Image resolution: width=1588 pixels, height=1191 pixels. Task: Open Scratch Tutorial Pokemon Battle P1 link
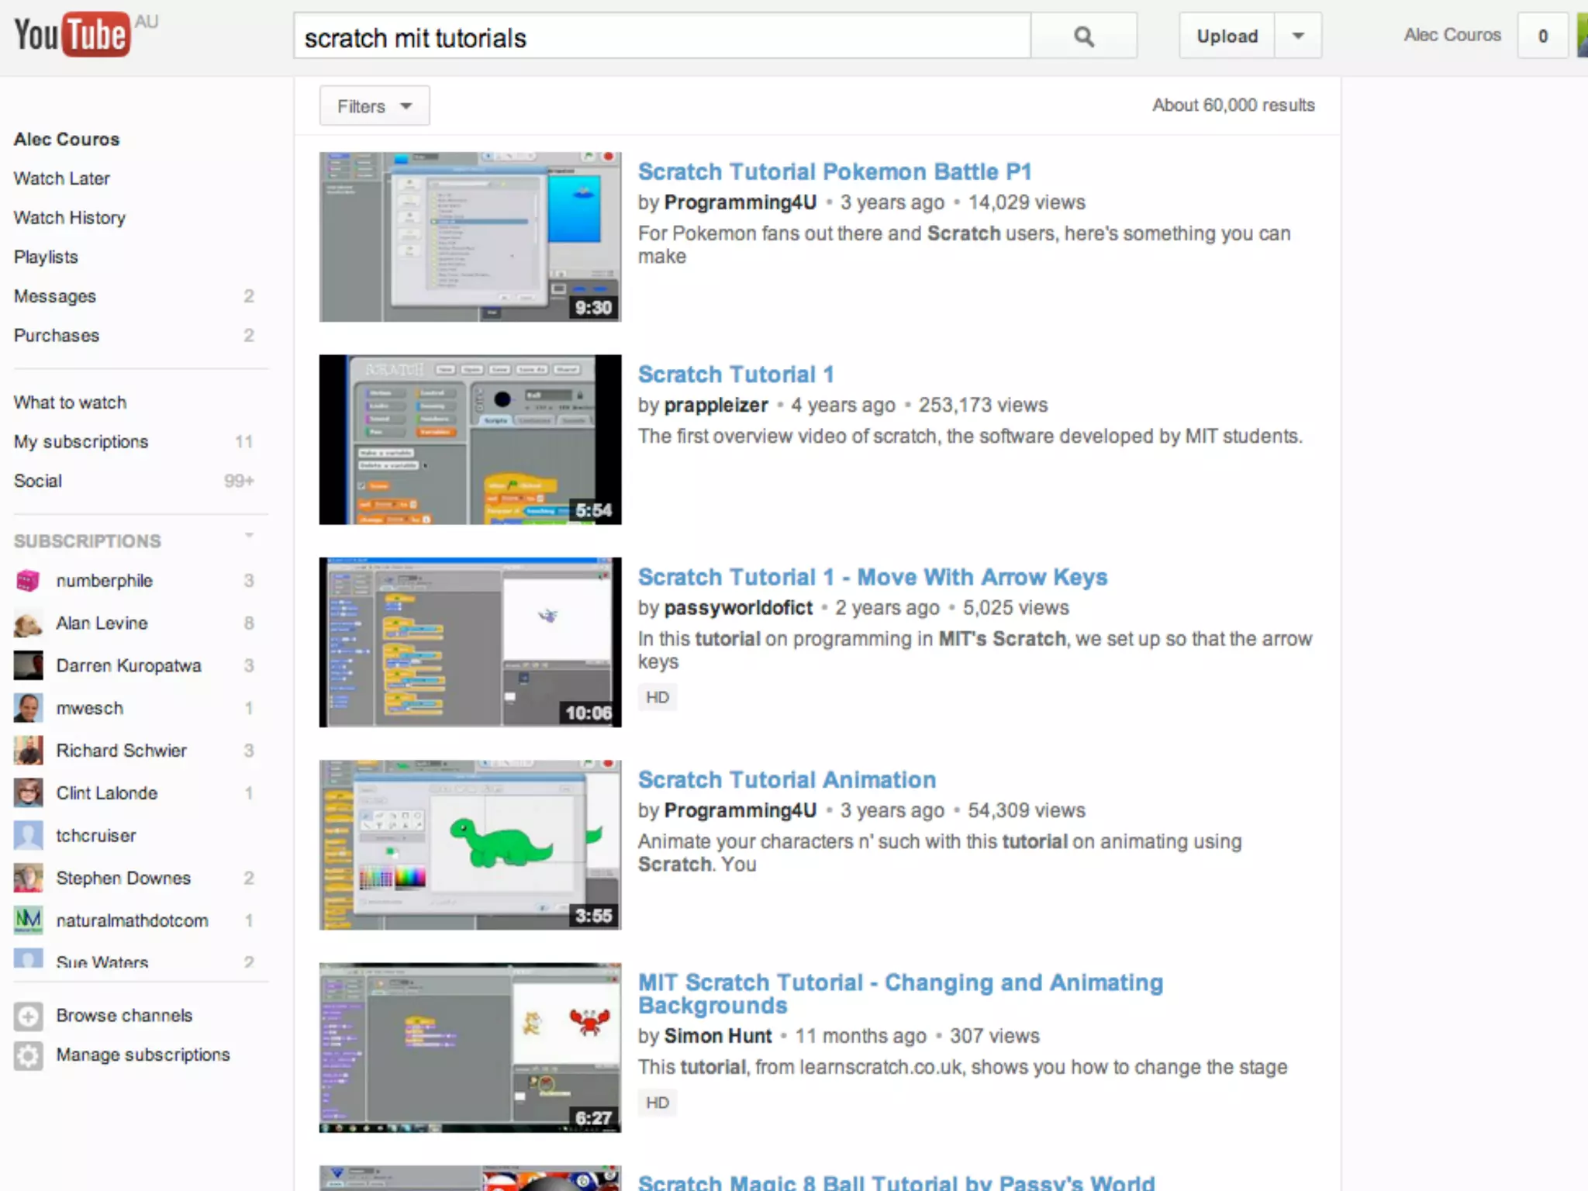pyautogui.click(x=834, y=171)
